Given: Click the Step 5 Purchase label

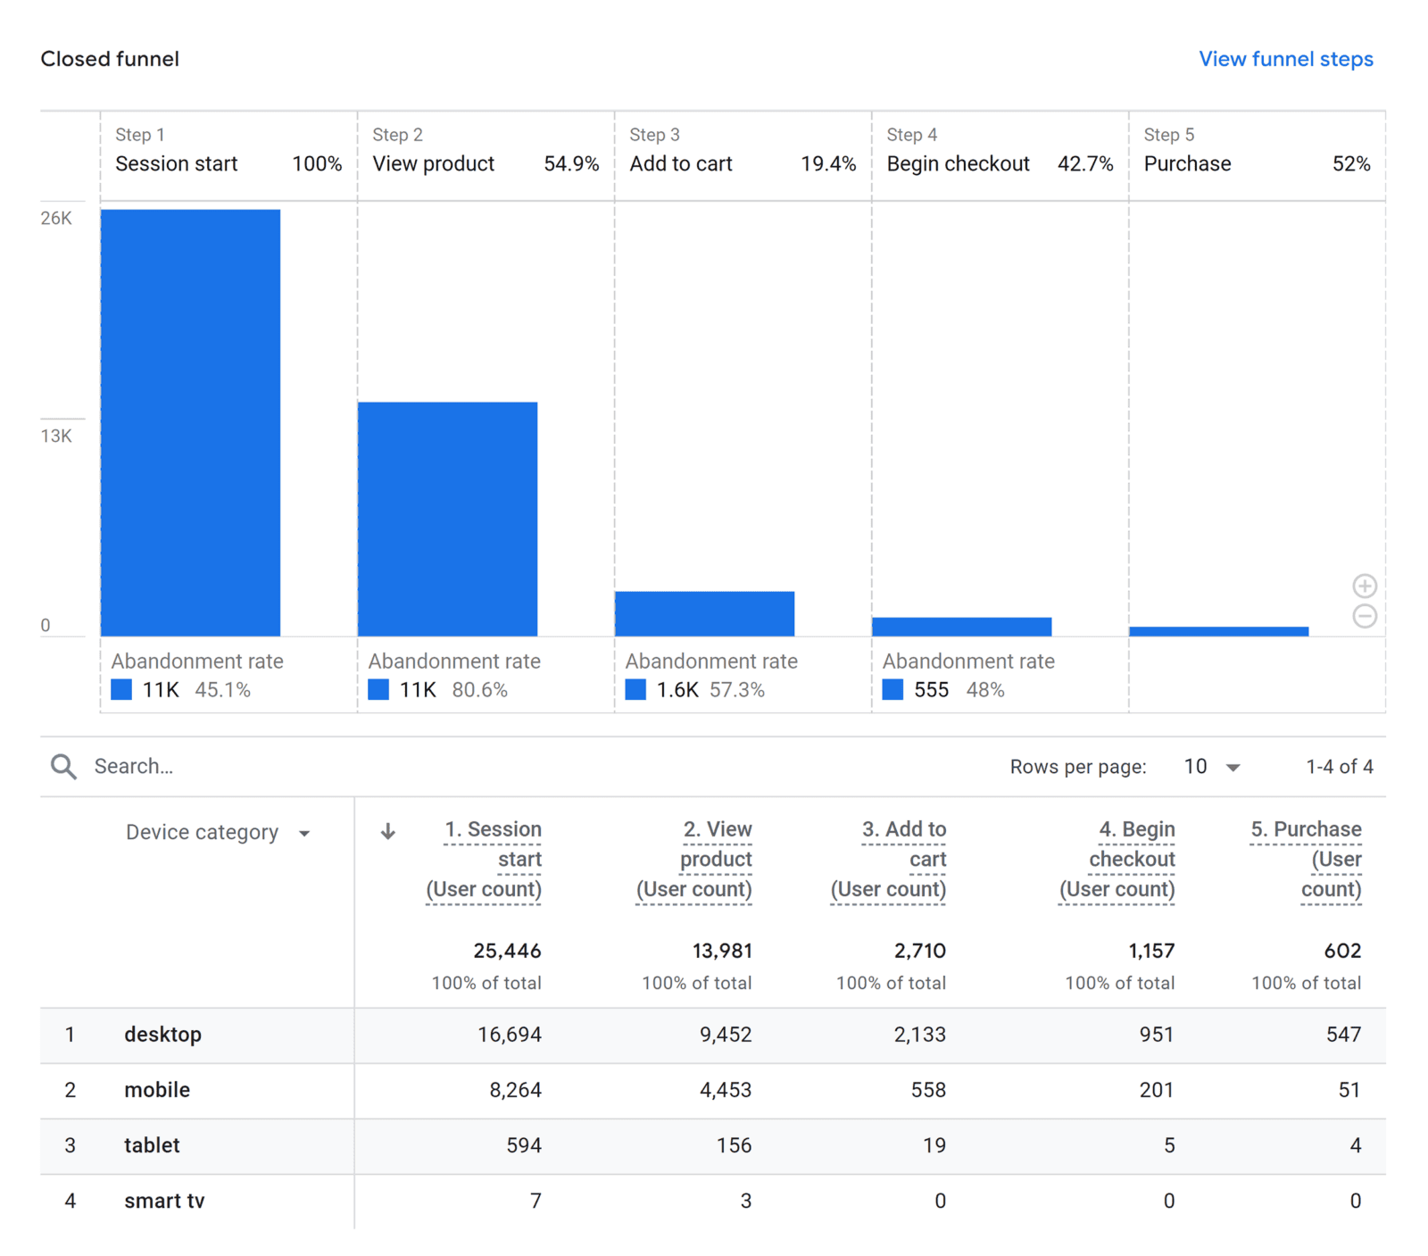Looking at the screenshot, I should [x=1187, y=163].
